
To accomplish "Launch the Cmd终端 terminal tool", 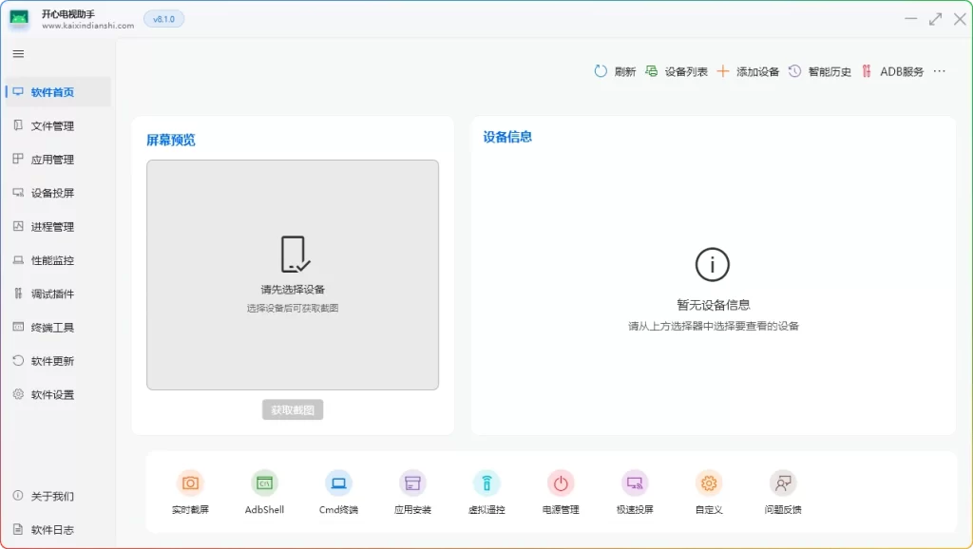I will point(337,489).
